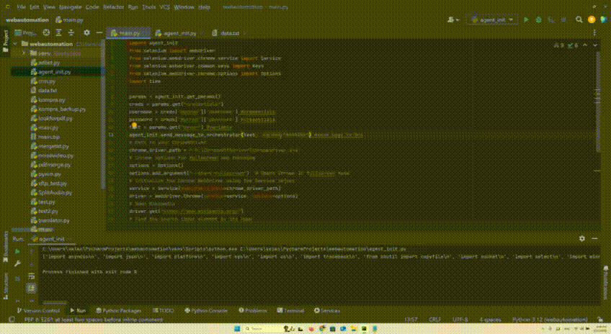Open the Python Console tool window
The width and height of the screenshot is (611, 334).
point(206,311)
